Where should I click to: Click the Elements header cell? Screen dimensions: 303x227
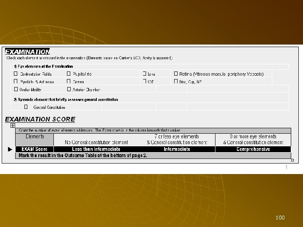pyautogui.click(x=35, y=140)
